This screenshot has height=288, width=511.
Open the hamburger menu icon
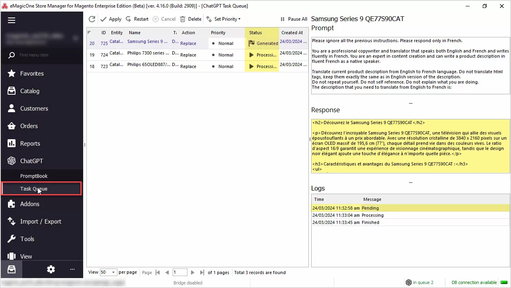12,20
